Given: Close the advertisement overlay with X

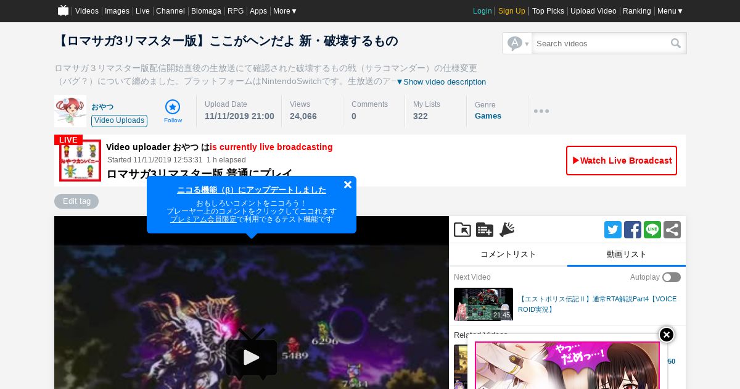Looking at the screenshot, I should [667, 335].
